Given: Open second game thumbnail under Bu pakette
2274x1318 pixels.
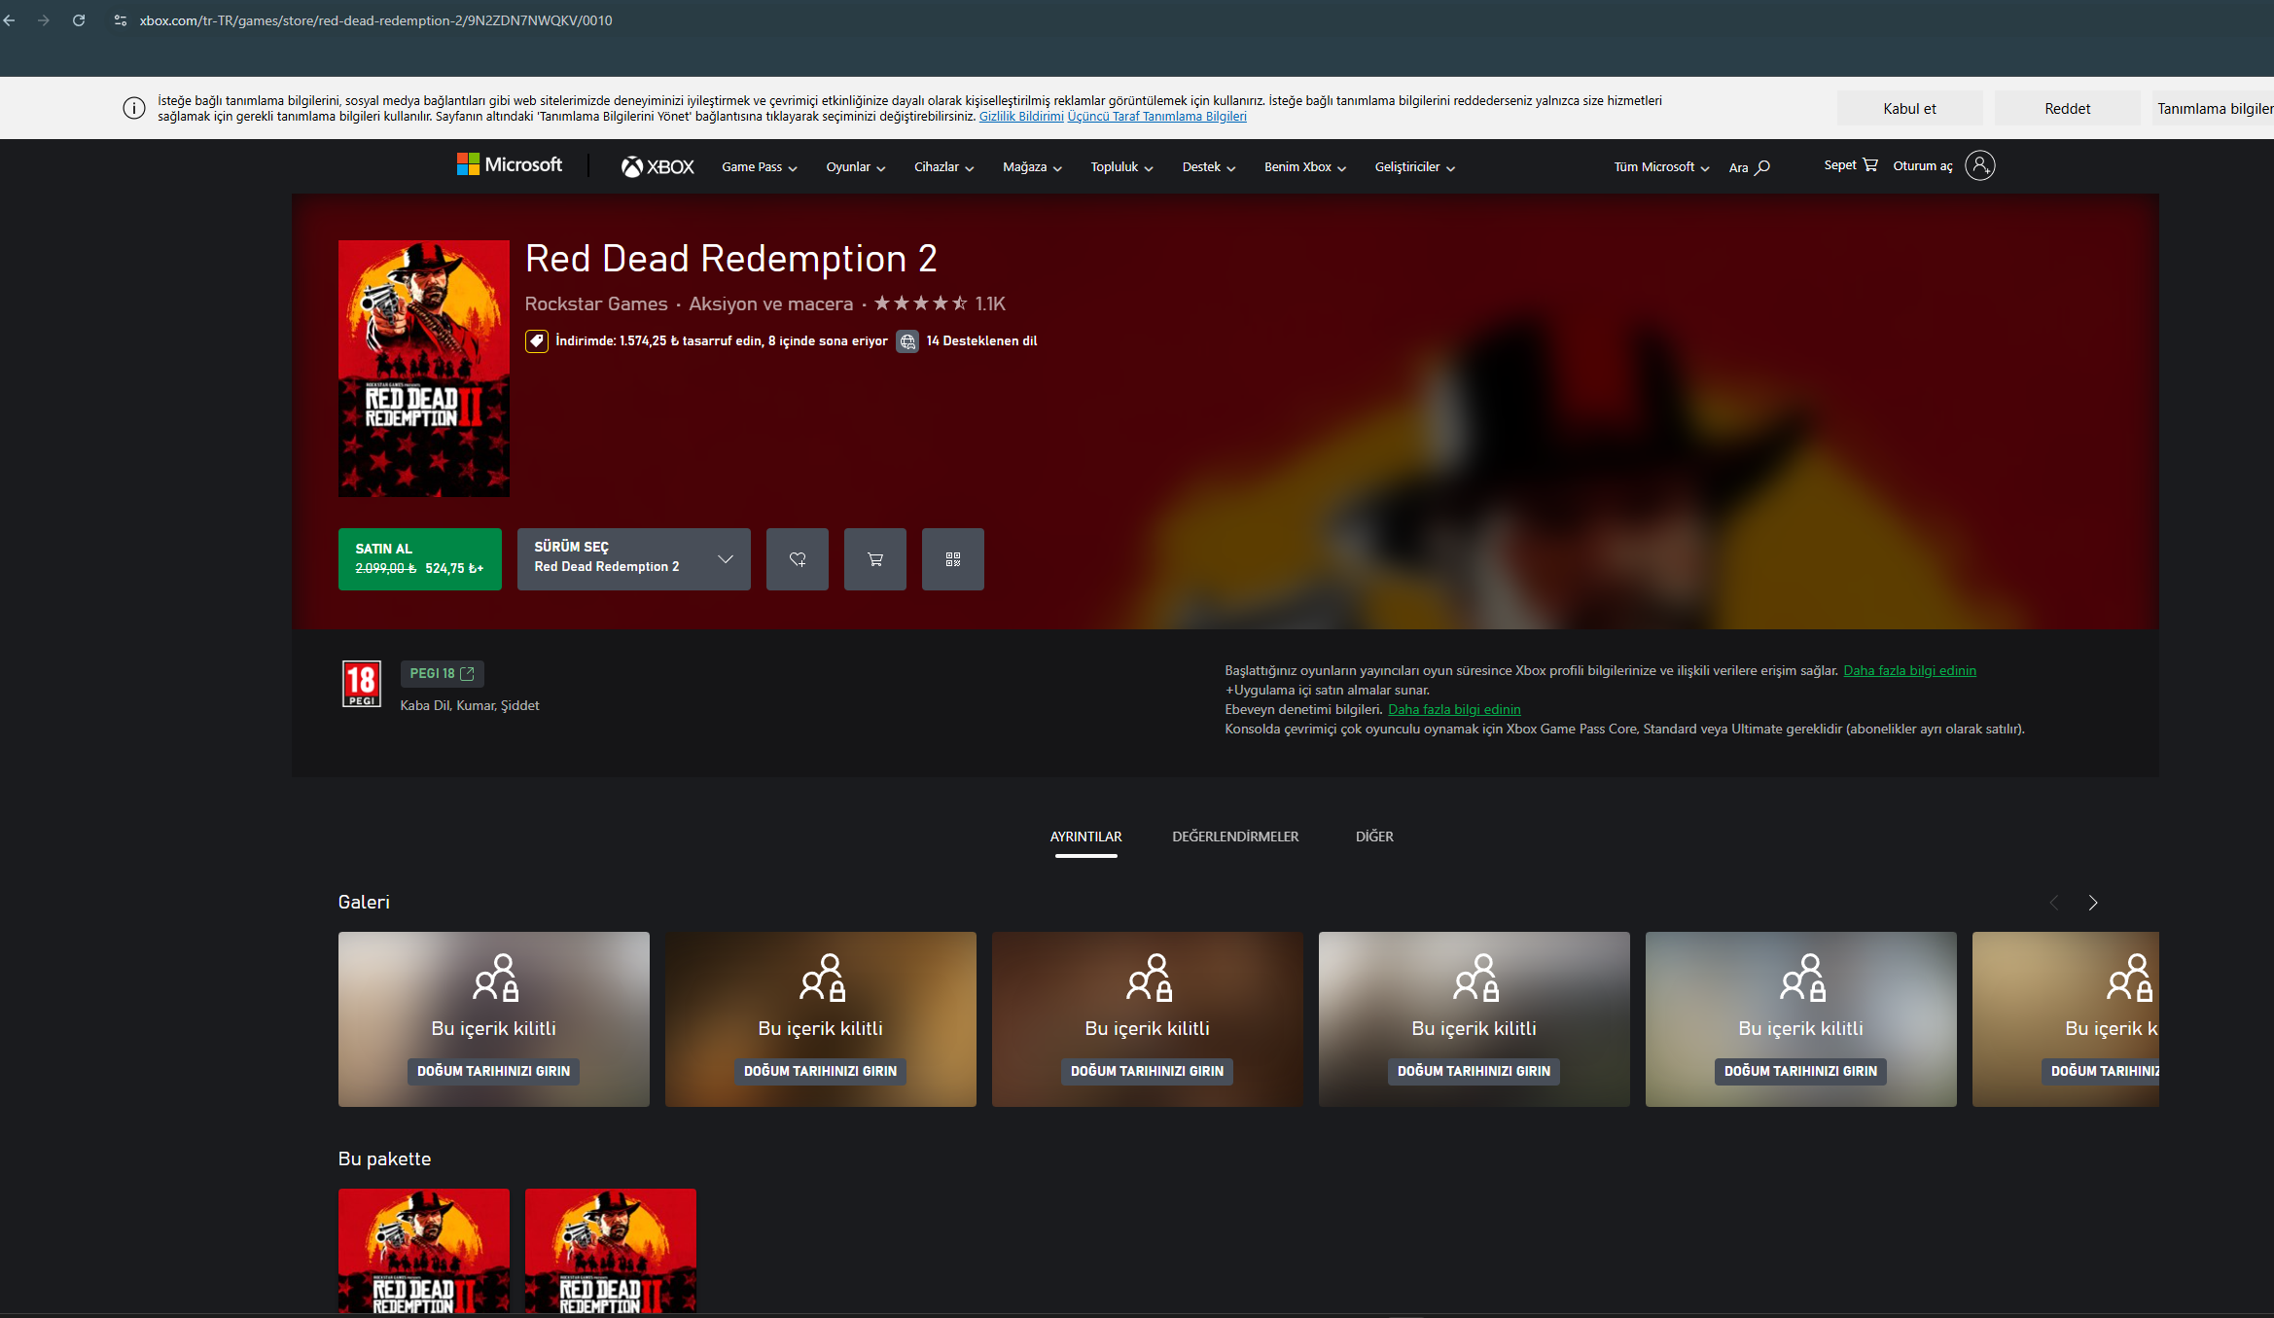Looking at the screenshot, I should [611, 1252].
